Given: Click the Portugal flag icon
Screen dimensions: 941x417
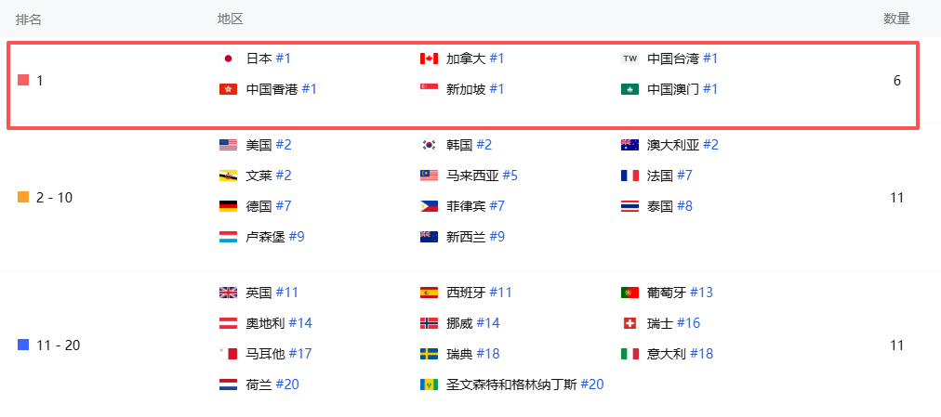Looking at the screenshot, I should 630,293.
